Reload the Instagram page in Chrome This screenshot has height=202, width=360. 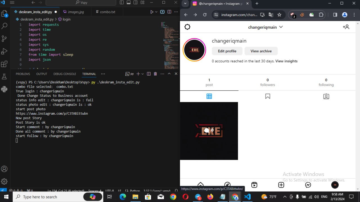(205, 15)
